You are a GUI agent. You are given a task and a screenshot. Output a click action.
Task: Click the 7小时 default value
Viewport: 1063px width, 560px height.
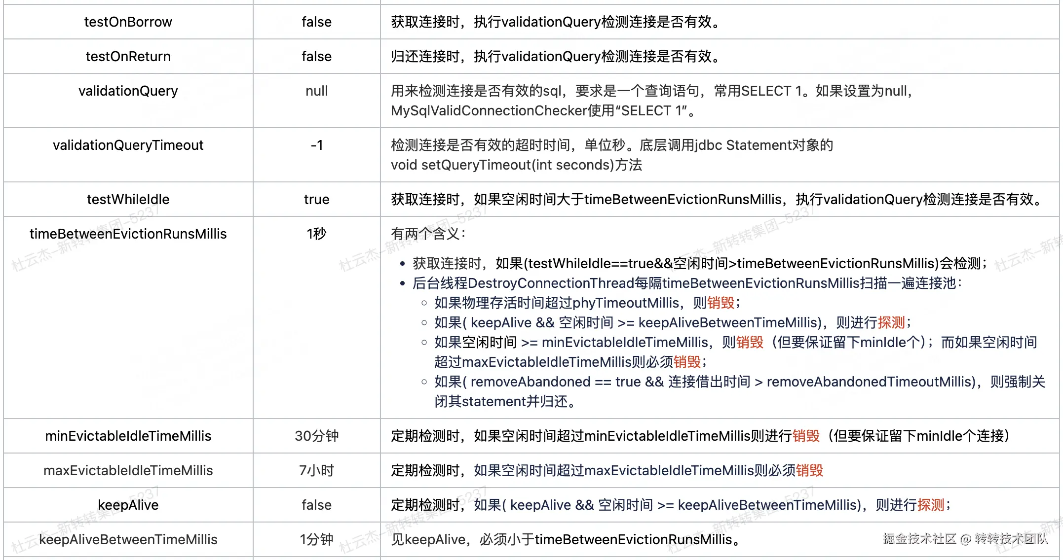[x=316, y=471]
